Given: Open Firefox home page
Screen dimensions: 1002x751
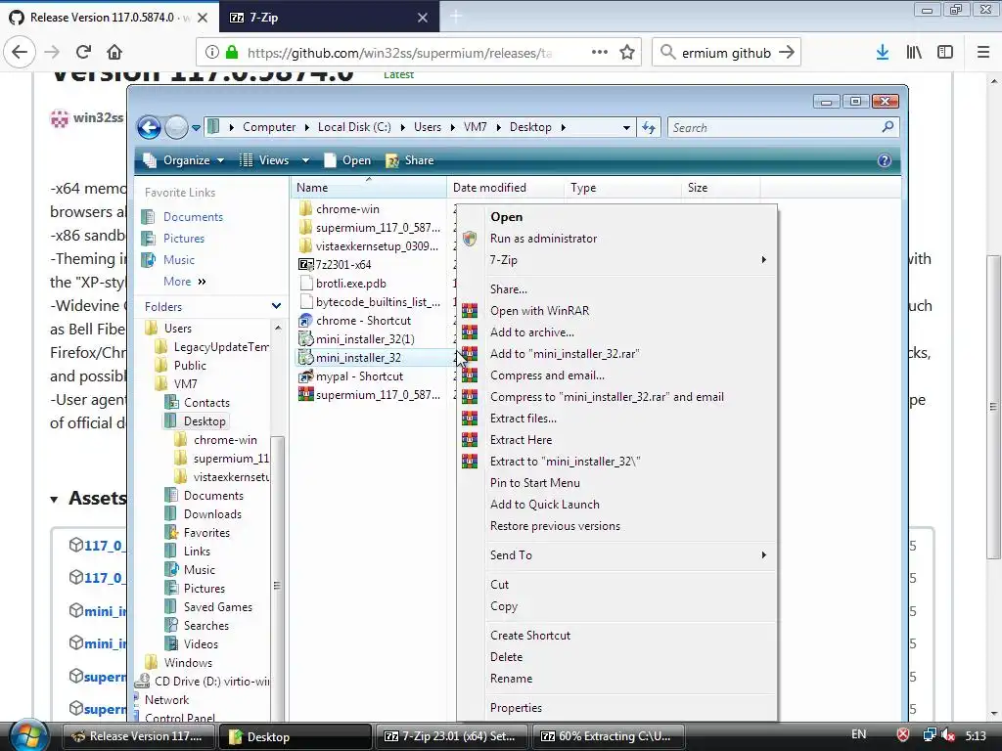Looking at the screenshot, I should [x=114, y=53].
